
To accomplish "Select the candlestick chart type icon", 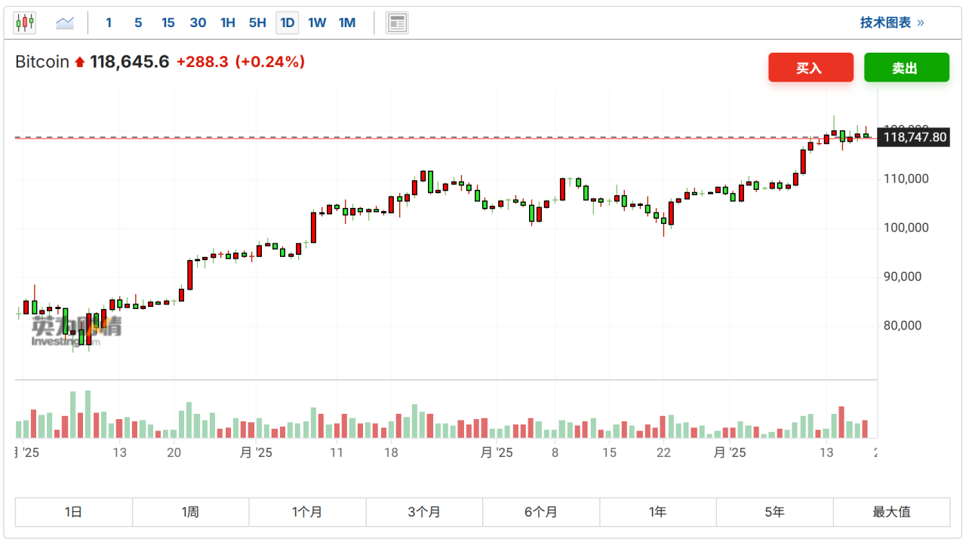I will click(x=25, y=23).
